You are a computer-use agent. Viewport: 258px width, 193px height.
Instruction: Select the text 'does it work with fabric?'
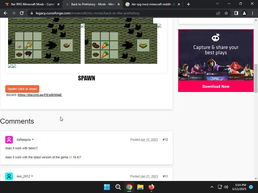click(x=21, y=148)
